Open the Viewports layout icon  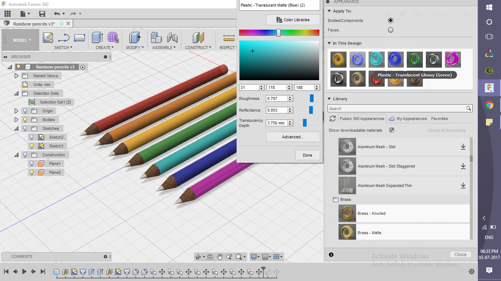pyautogui.click(x=277, y=257)
